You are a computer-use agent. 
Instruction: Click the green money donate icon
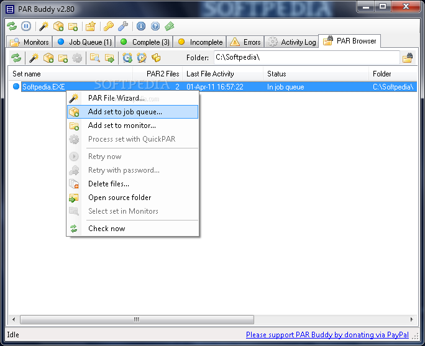click(170, 26)
